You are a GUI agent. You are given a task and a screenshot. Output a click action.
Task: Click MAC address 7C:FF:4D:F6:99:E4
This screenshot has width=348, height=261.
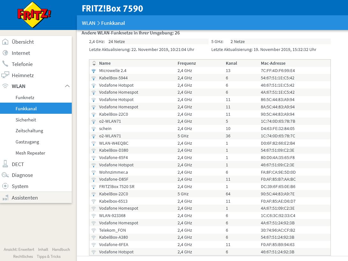click(x=278, y=71)
